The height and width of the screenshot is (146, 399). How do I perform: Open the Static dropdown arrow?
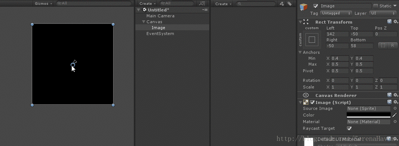[x=395, y=6]
